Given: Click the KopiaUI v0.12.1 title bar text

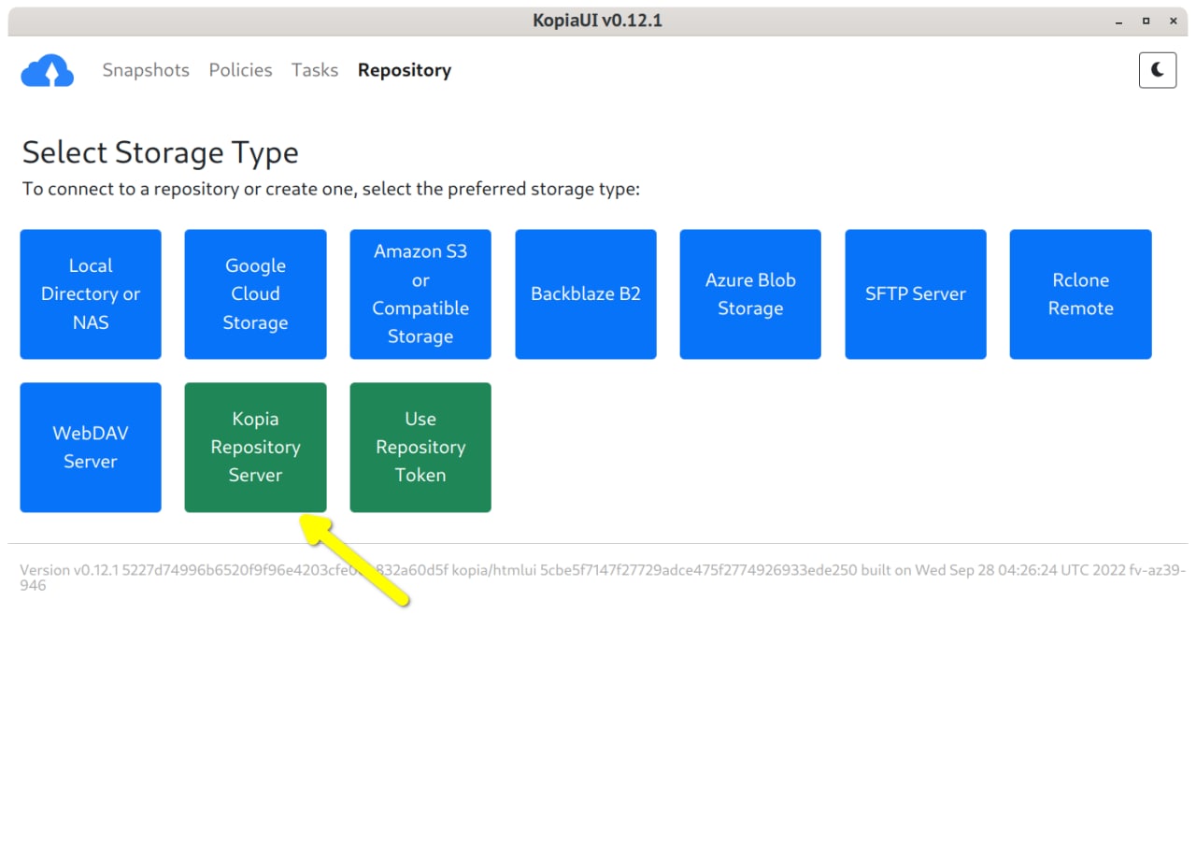Looking at the screenshot, I should click(598, 21).
